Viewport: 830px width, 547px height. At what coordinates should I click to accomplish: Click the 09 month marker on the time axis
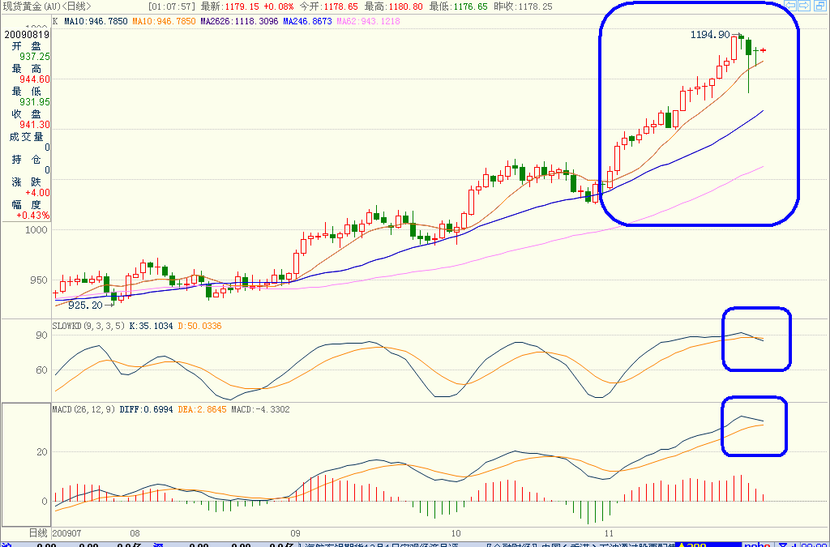(x=295, y=534)
